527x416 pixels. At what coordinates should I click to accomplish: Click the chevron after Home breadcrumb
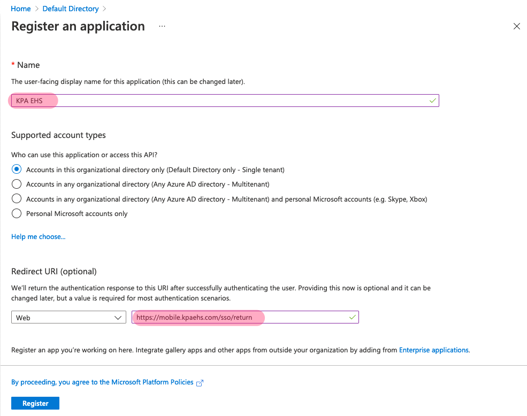tap(37, 9)
